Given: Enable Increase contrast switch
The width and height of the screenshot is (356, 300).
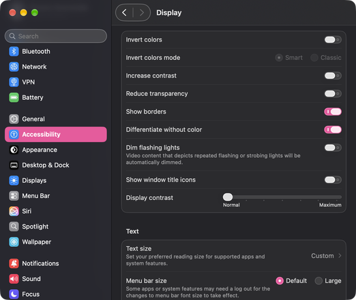Looking at the screenshot, I should 333,76.
